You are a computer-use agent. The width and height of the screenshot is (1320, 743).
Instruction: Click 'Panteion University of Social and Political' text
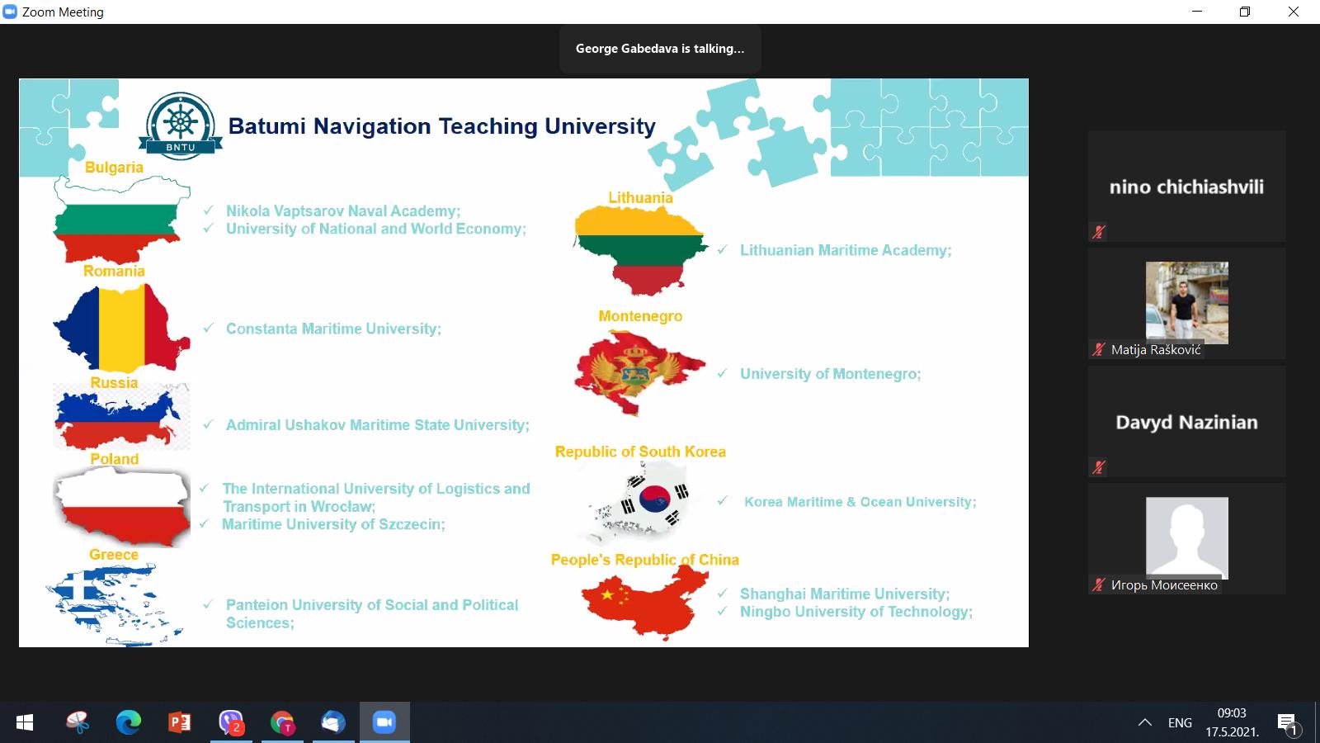pyautogui.click(x=372, y=605)
